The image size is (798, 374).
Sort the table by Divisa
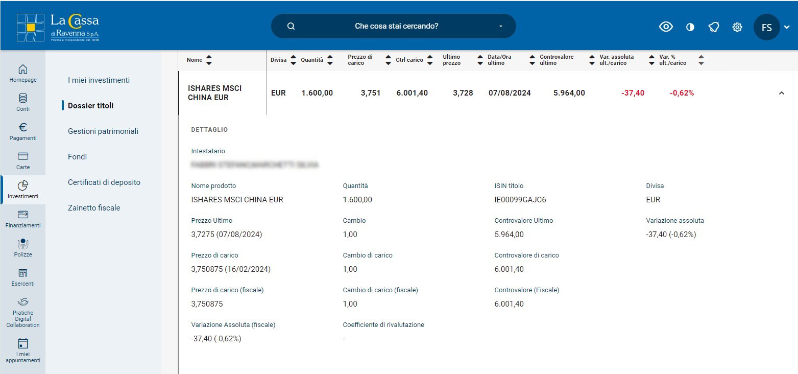[293, 60]
